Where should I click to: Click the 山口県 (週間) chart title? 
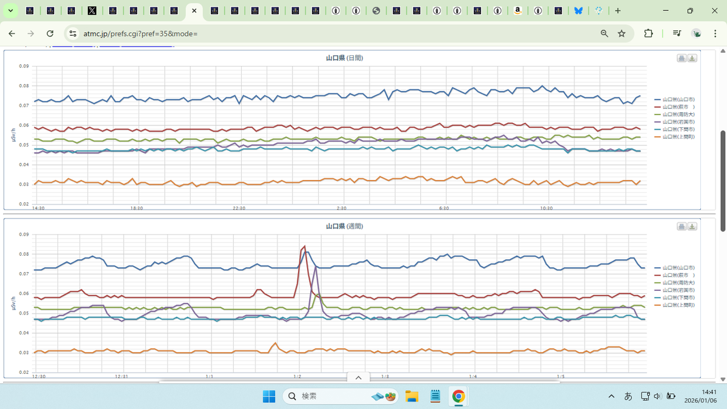pyautogui.click(x=345, y=226)
